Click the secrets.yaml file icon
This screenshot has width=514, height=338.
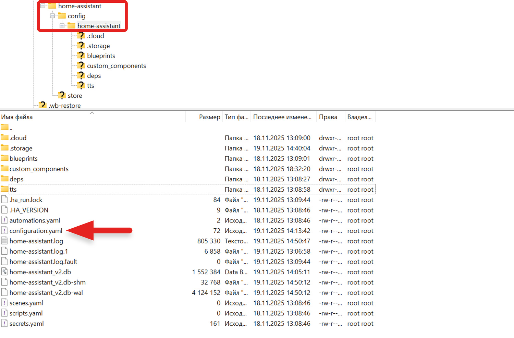[x=4, y=323]
